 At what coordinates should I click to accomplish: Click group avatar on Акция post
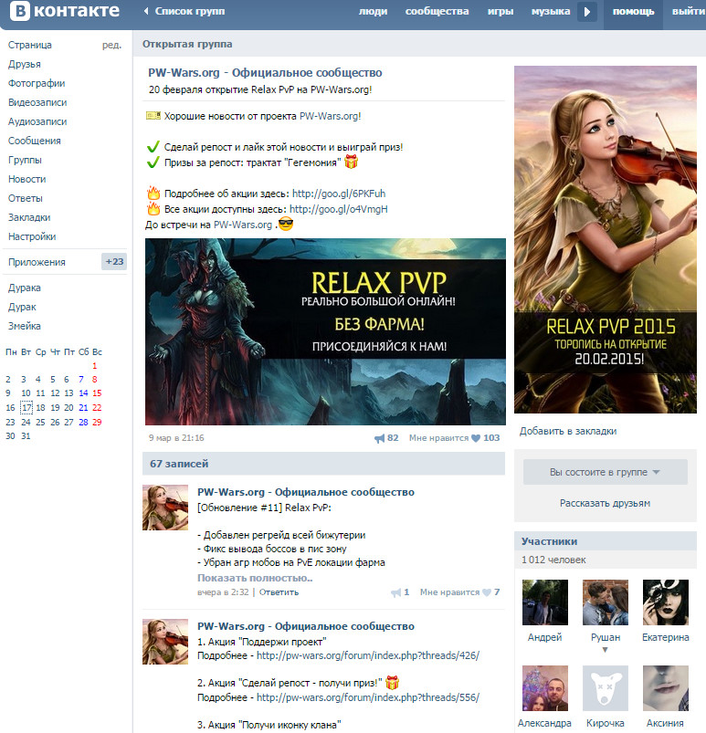coord(165,642)
